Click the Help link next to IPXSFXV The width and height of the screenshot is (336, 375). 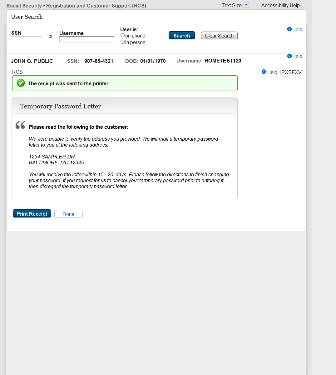click(272, 72)
